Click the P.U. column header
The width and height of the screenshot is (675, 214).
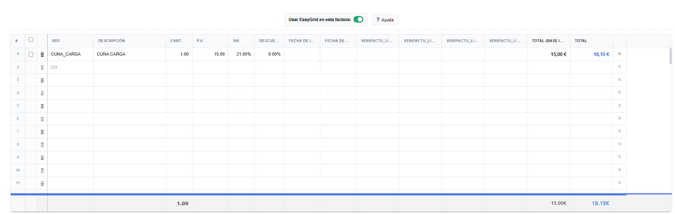(x=210, y=41)
